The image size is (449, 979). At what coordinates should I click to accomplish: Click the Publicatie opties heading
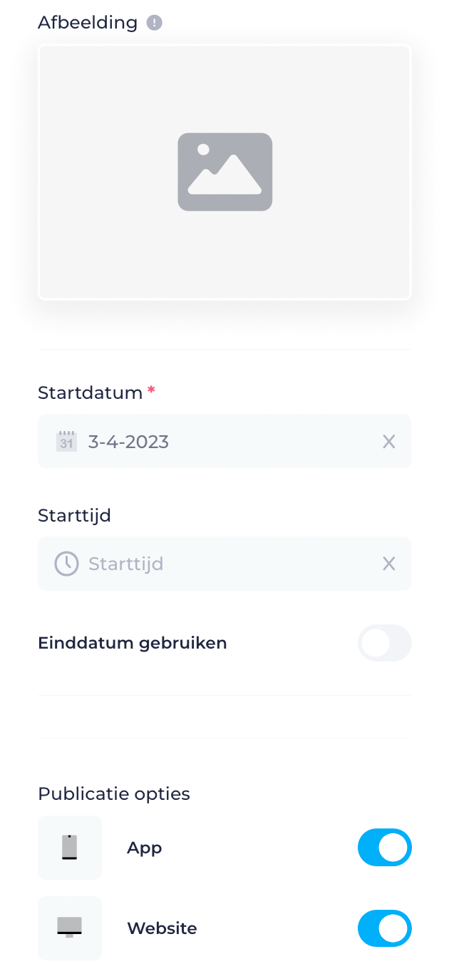pos(113,793)
